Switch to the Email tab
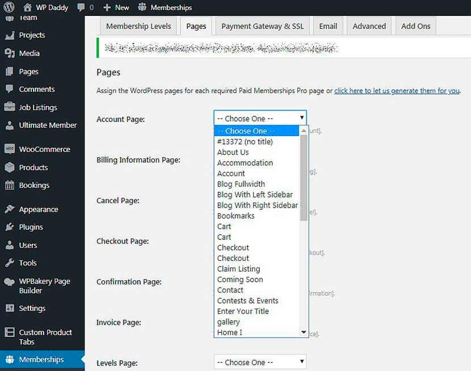Viewport: 471px width, 371px height. [328, 27]
